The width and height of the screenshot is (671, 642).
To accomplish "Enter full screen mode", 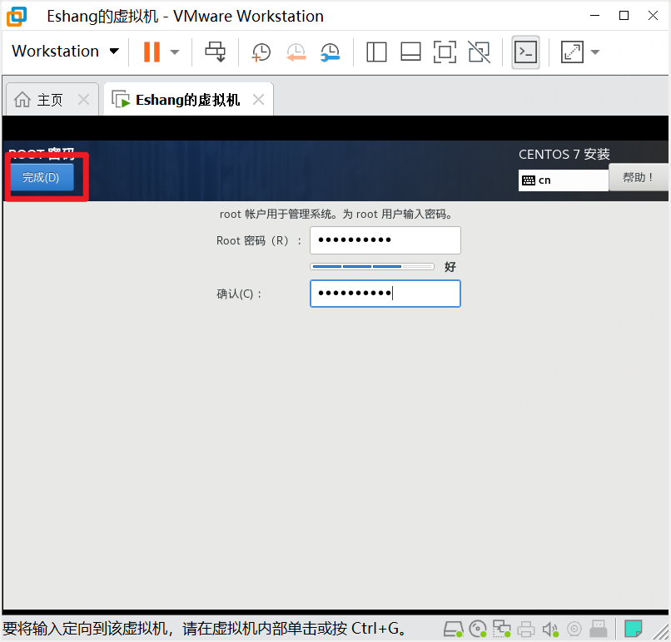I will coord(445,52).
